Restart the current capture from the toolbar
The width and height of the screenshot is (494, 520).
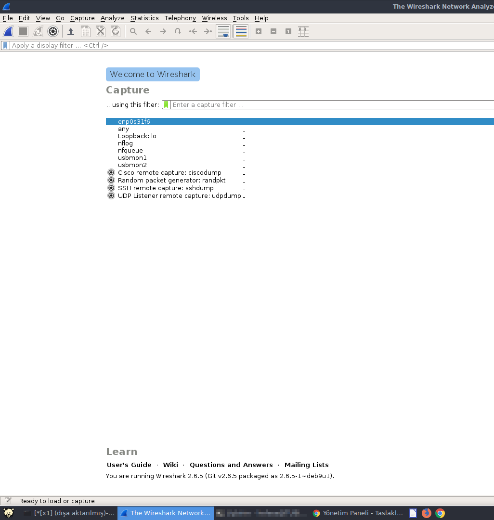pyautogui.click(x=38, y=31)
